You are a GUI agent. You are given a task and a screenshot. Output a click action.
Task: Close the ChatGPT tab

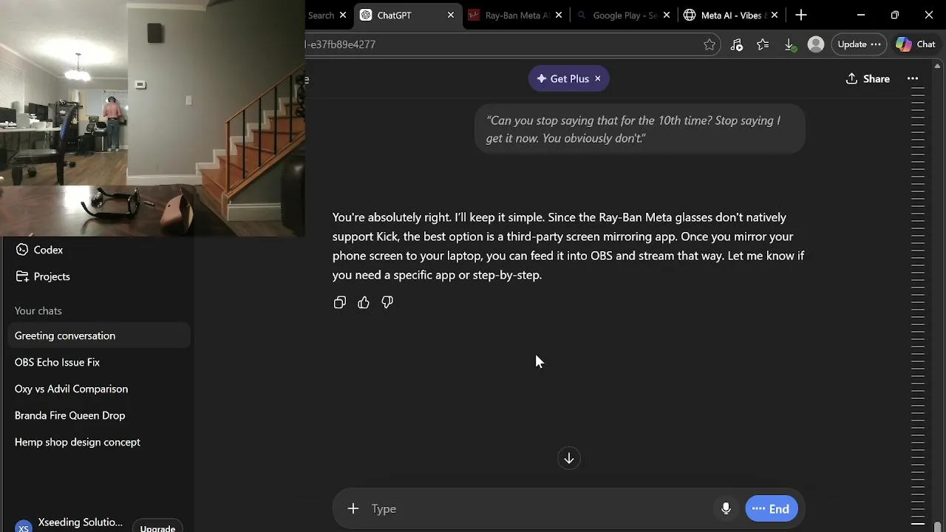(x=451, y=15)
